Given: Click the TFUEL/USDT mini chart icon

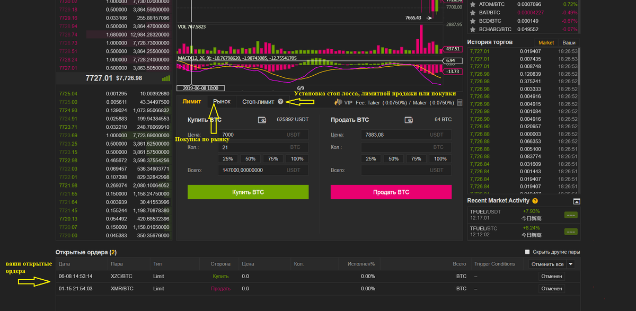Looking at the screenshot, I should click(571, 215).
